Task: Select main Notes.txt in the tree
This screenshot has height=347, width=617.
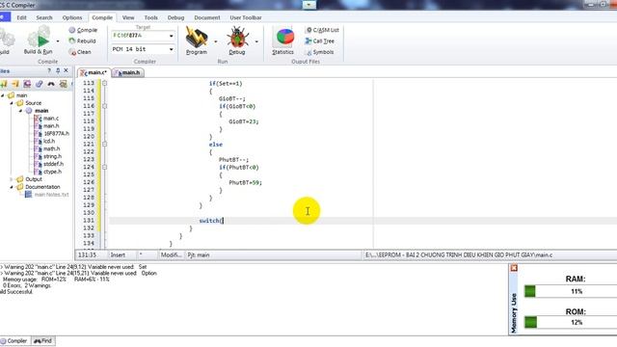Action: (x=51, y=195)
